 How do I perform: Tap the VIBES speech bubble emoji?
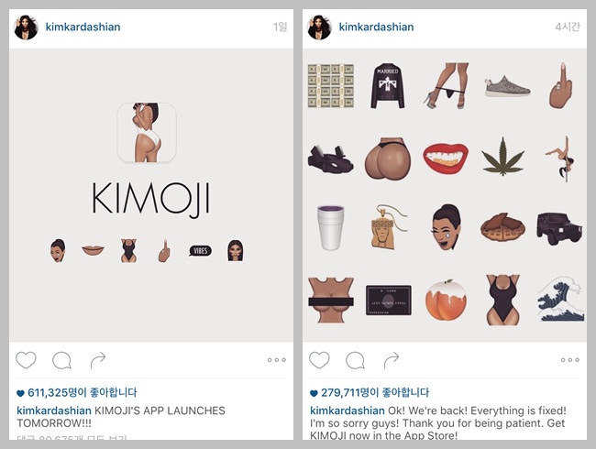tap(200, 251)
